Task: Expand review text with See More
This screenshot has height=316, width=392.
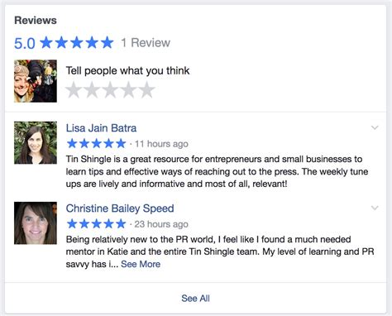Action: [x=141, y=264]
